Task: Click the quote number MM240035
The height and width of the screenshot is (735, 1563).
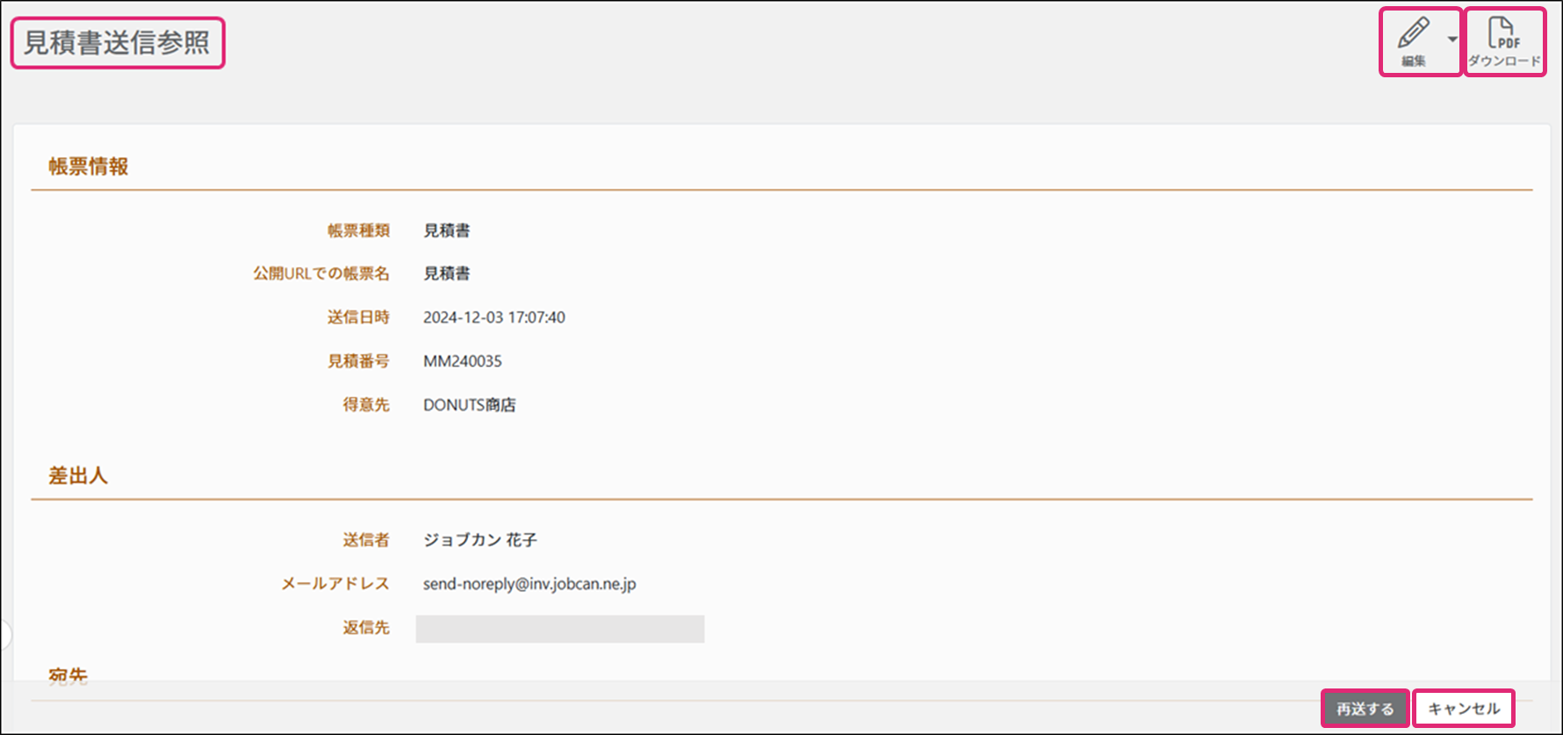Action: [462, 361]
